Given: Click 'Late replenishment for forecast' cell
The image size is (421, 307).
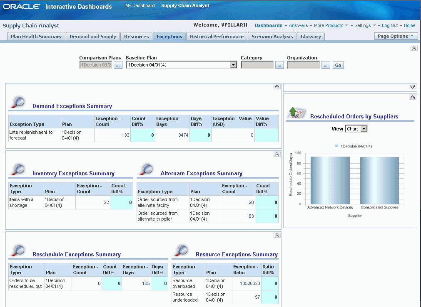Looking at the screenshot, I should click(35, 135).
